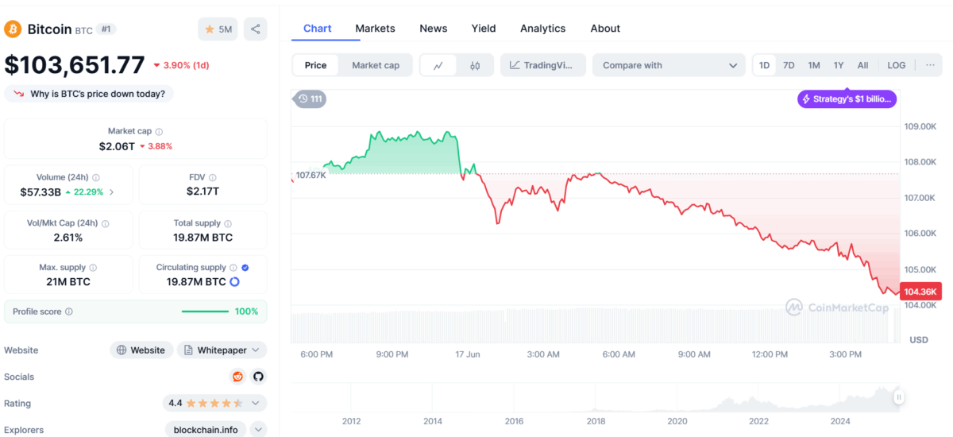Click the $103,651.77 price text
The height and width of the screenshot is (437, 953).
(x=75, y=65)
